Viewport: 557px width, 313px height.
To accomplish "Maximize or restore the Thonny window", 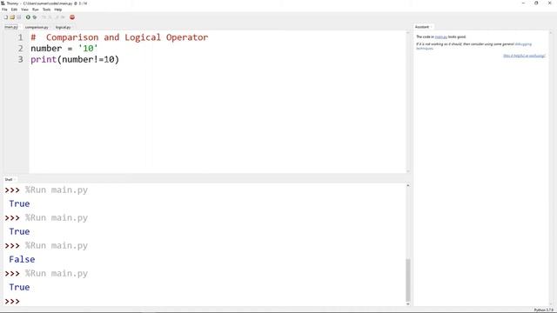I will 536,3.
